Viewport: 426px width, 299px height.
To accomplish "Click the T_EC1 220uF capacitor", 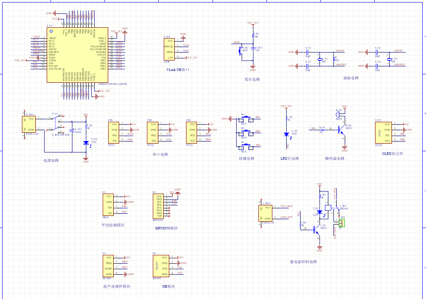I will click(72, 131).
